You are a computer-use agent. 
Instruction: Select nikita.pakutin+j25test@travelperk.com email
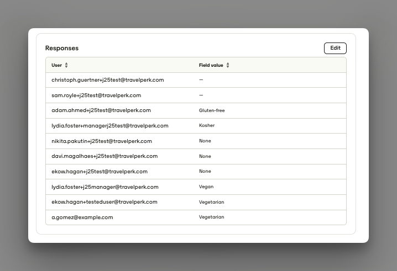pyautogui.click(x=102, y=141)
